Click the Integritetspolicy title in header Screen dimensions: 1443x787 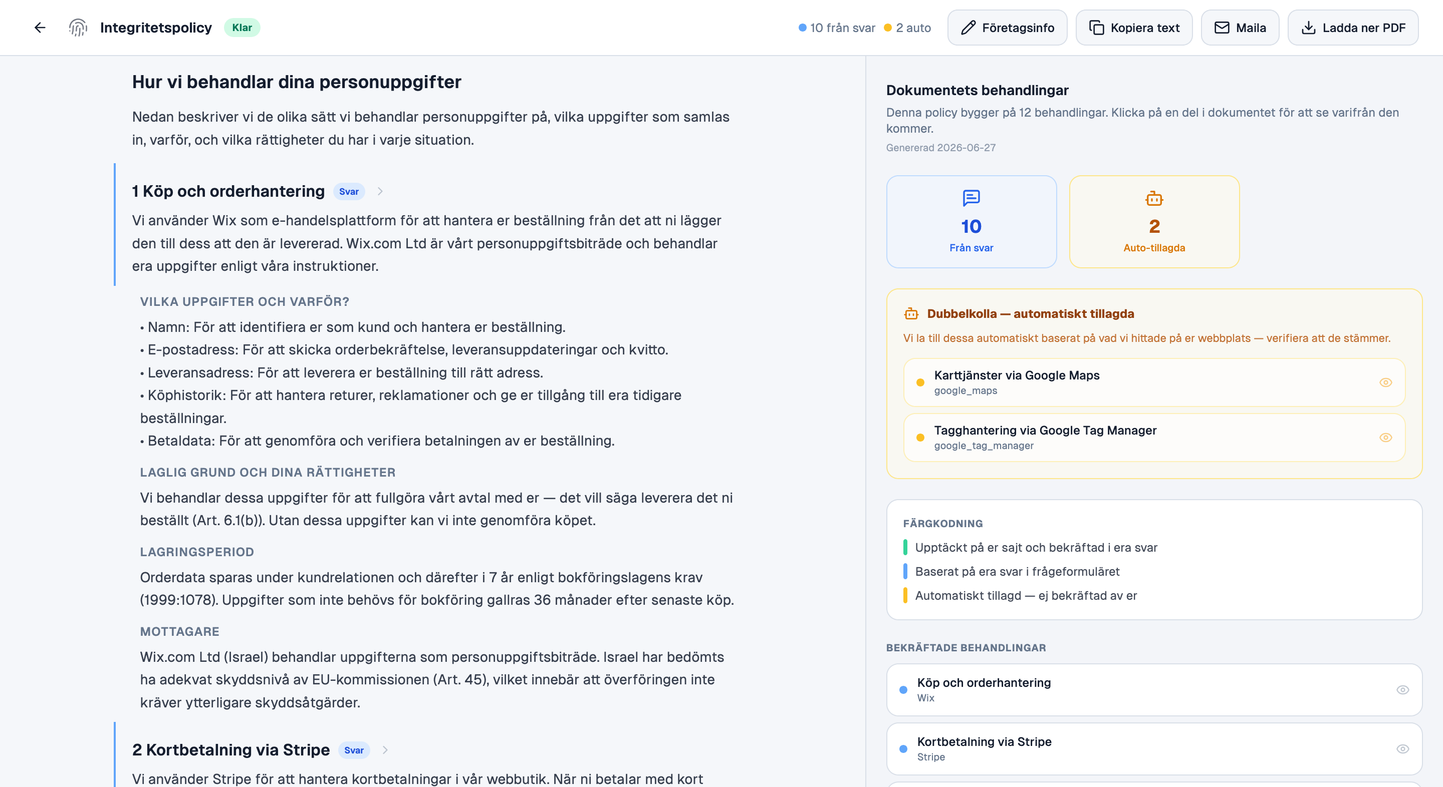[x=156, y=28]
